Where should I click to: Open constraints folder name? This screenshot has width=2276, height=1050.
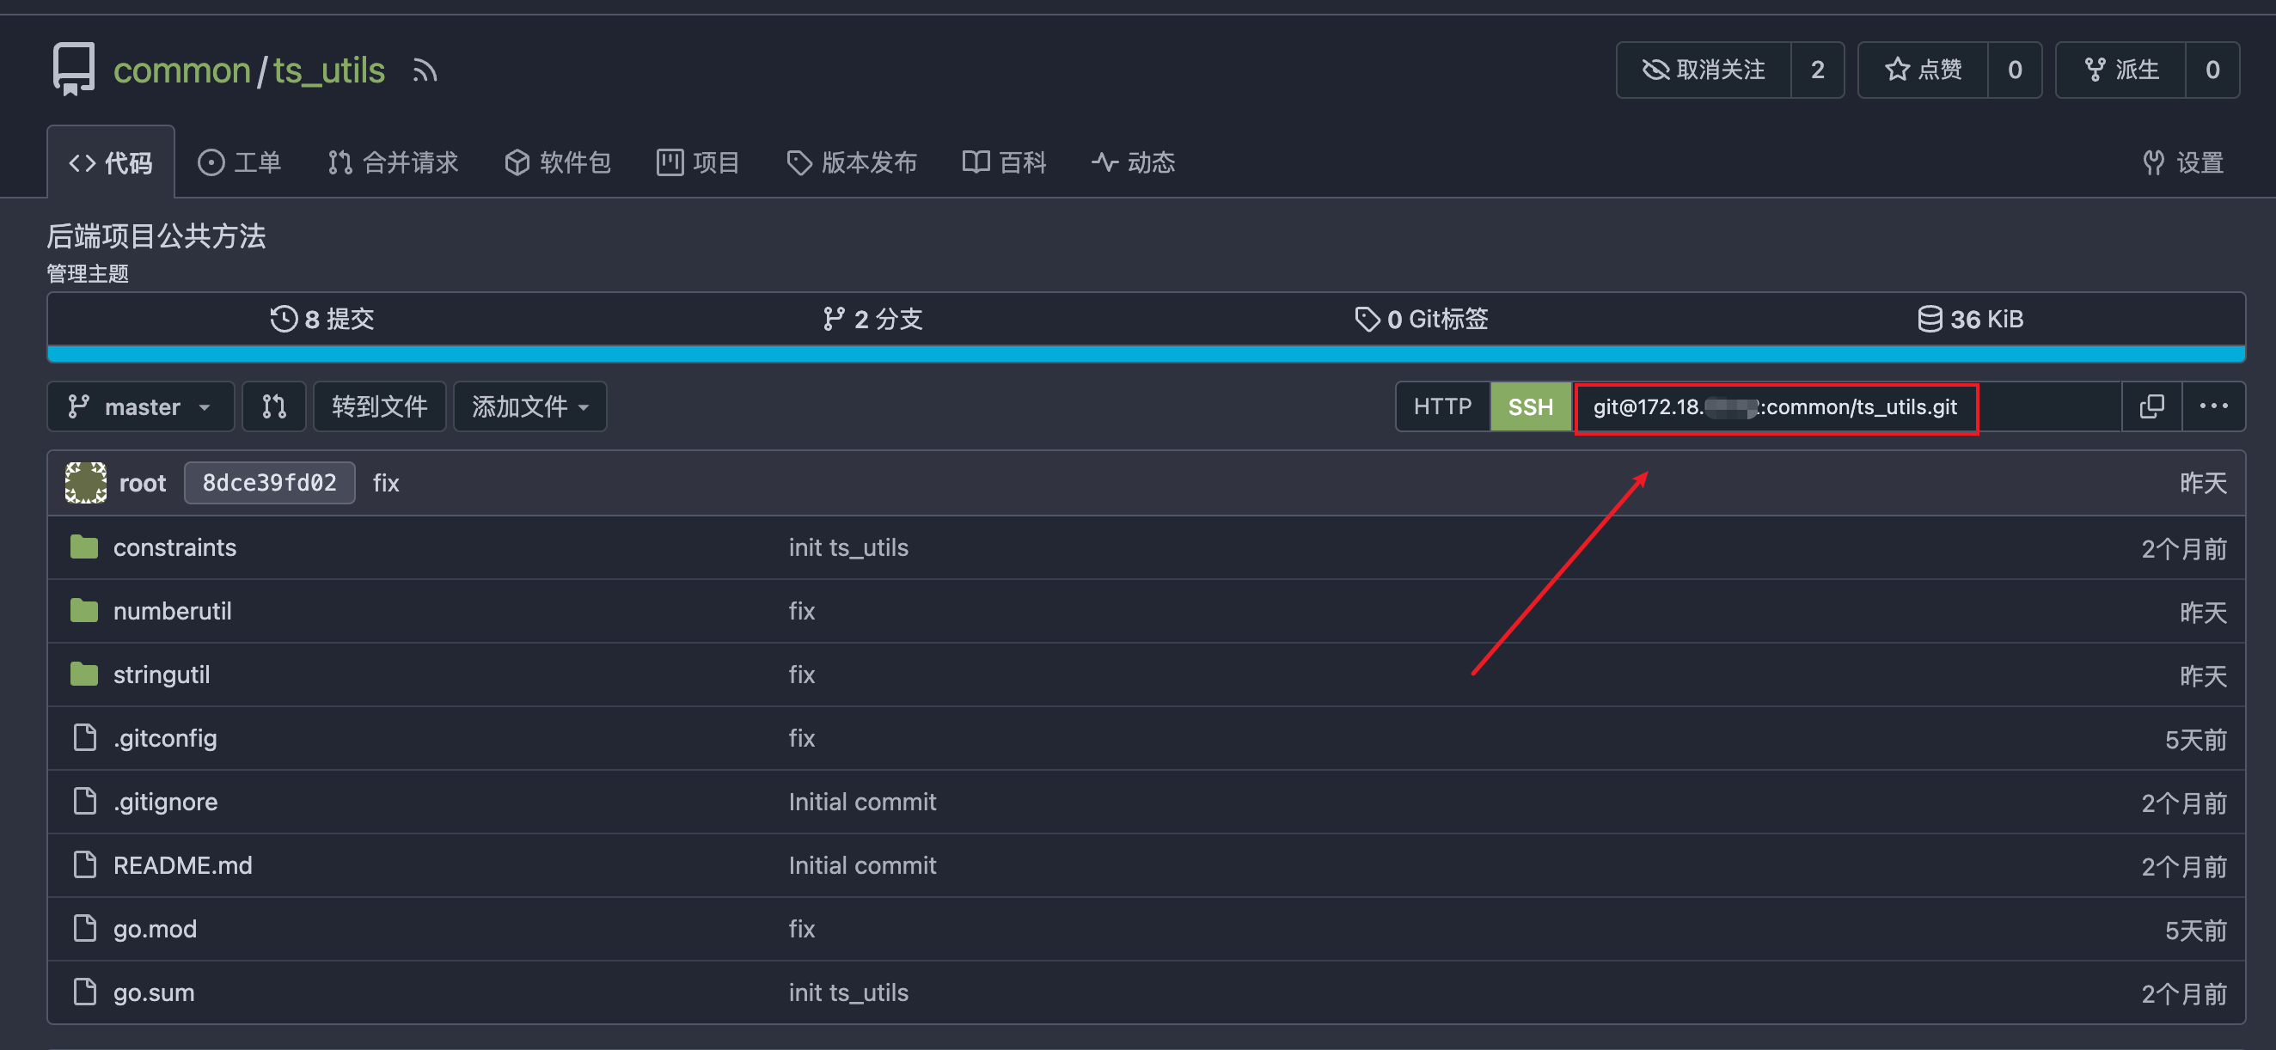(175, 547)
